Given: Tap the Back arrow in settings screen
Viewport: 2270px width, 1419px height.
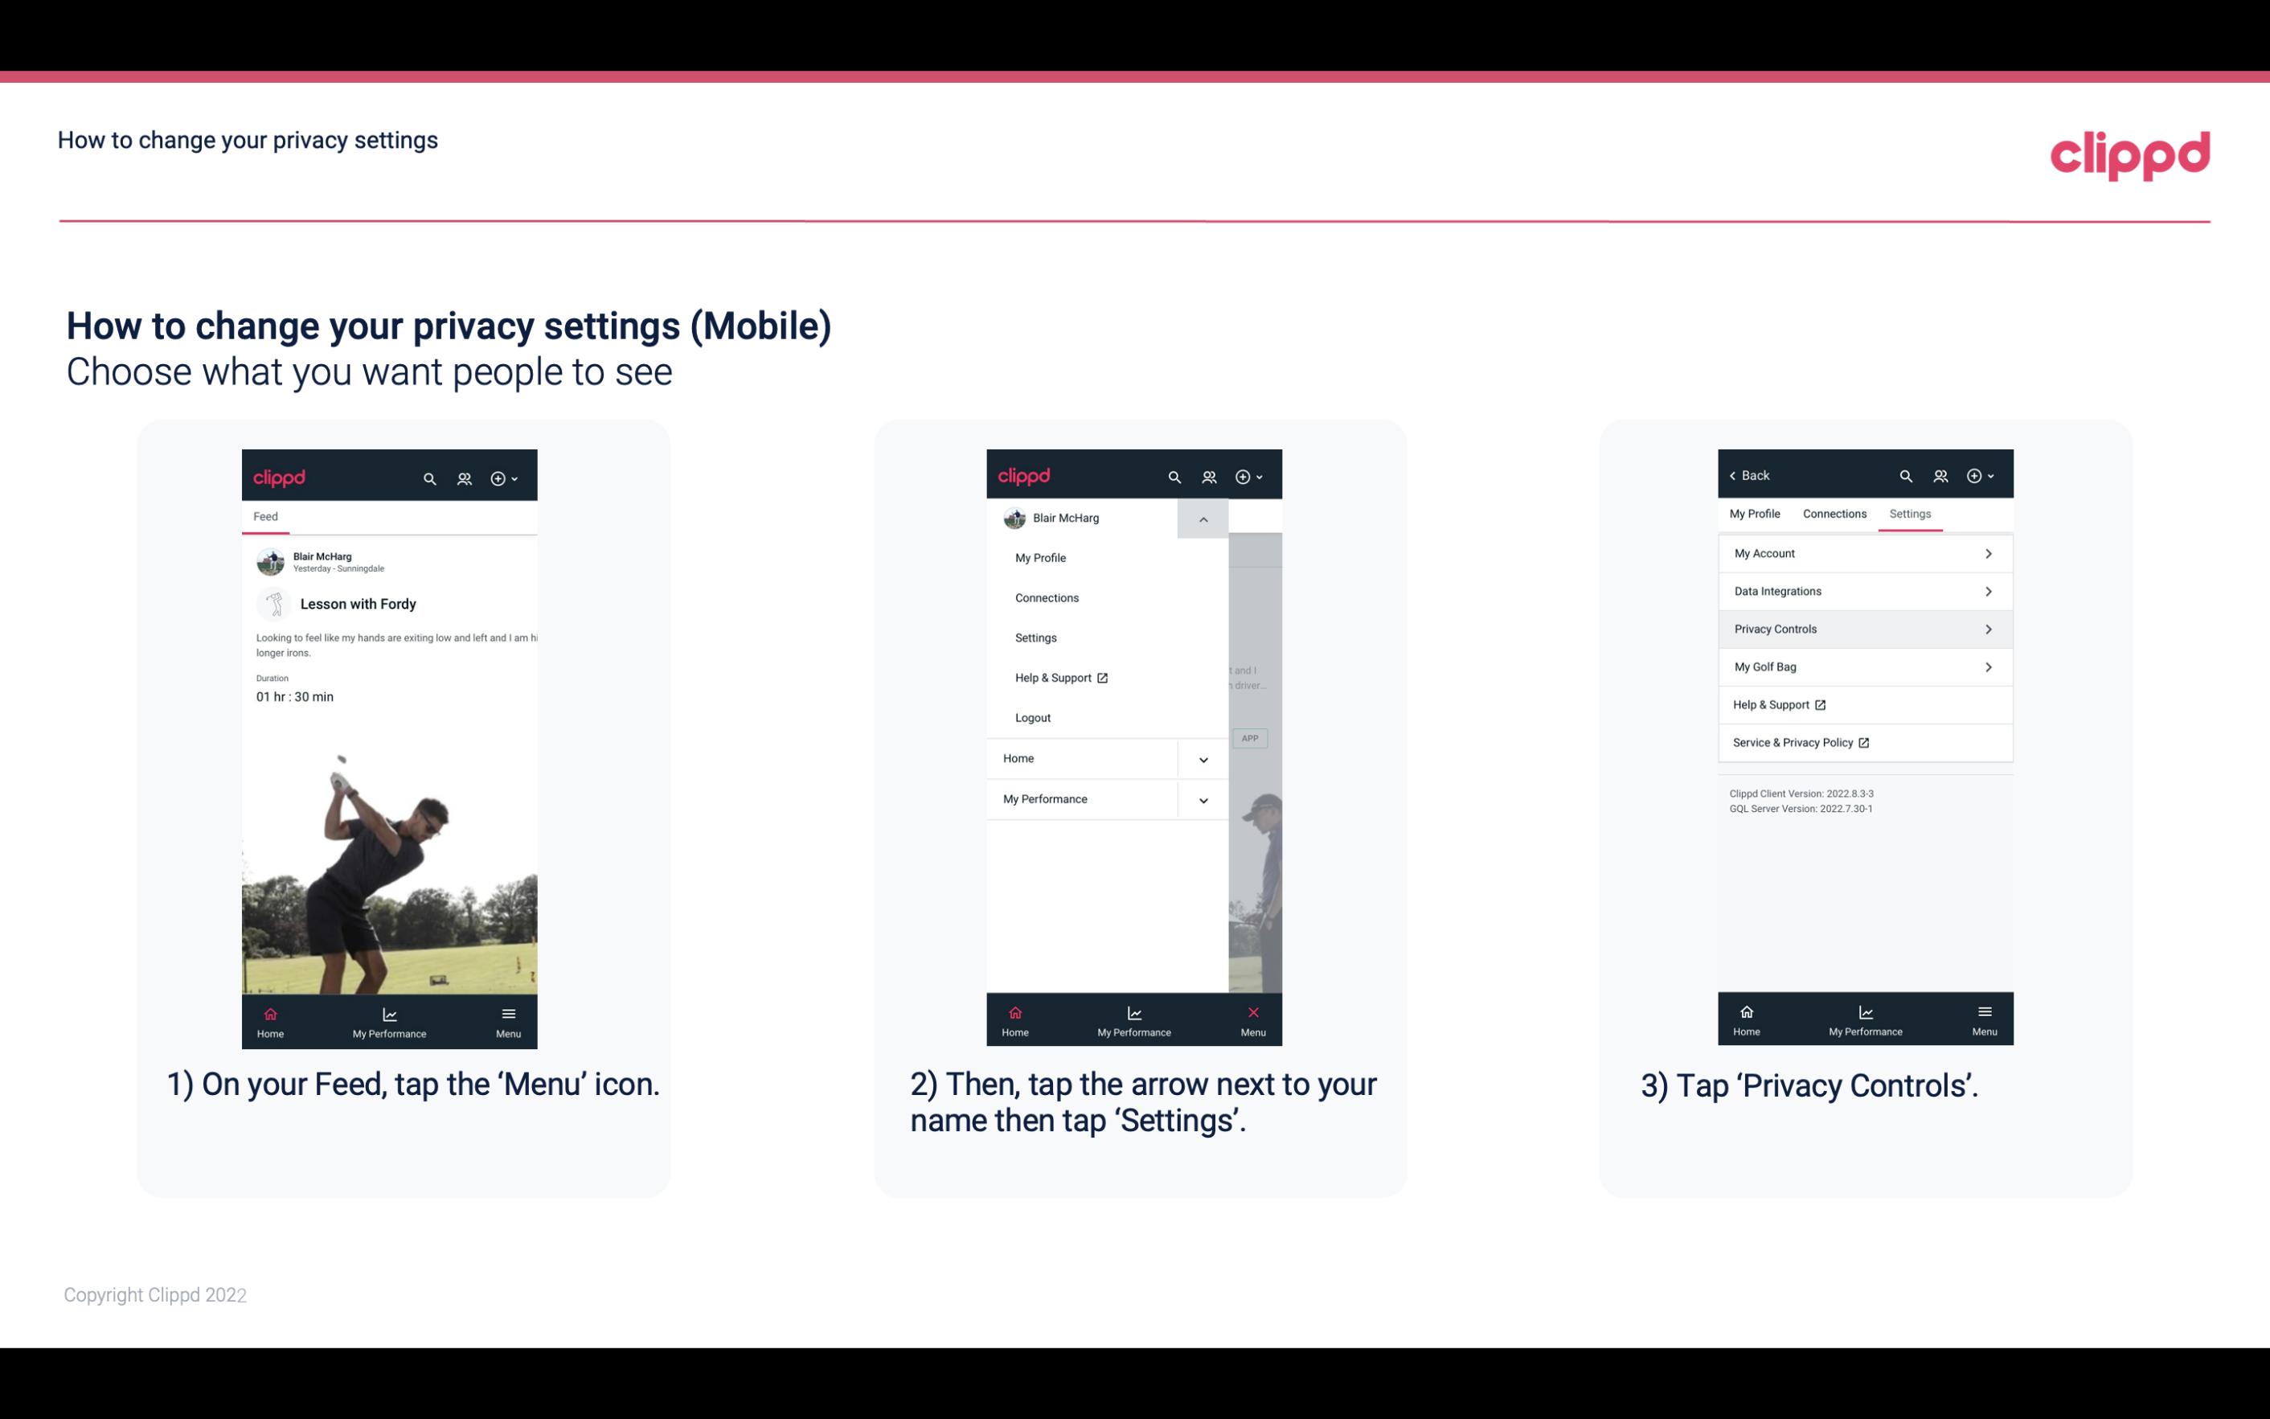Looking at the screenshot, I should [x=1735, y=474].
